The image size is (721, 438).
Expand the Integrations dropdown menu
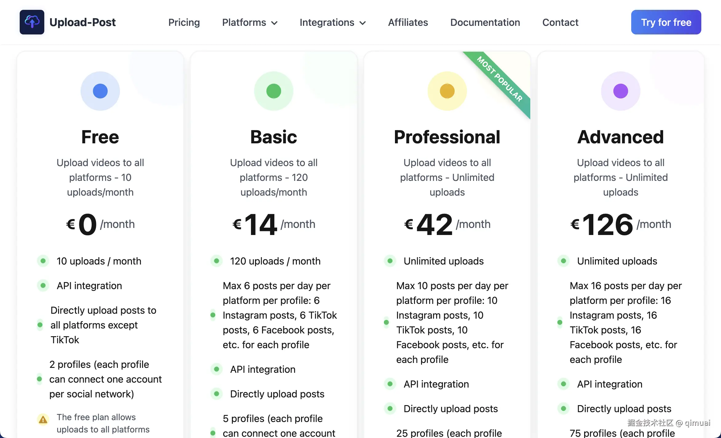333,22
